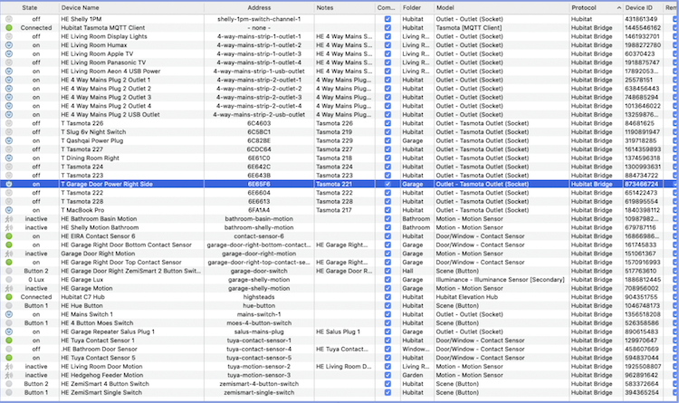Image resolution: width=679 pixels, height=403 pixels.
Task: Click the on-state icon for HE Living Room Humax
Action: (x=9, y=45)
